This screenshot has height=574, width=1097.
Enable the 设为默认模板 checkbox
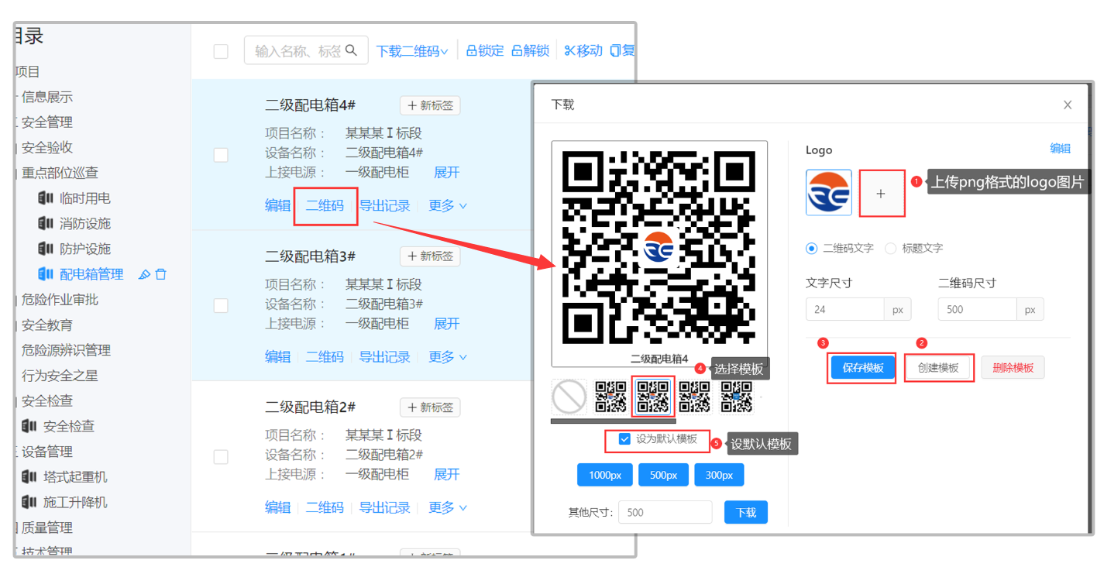tap(624, 440)
